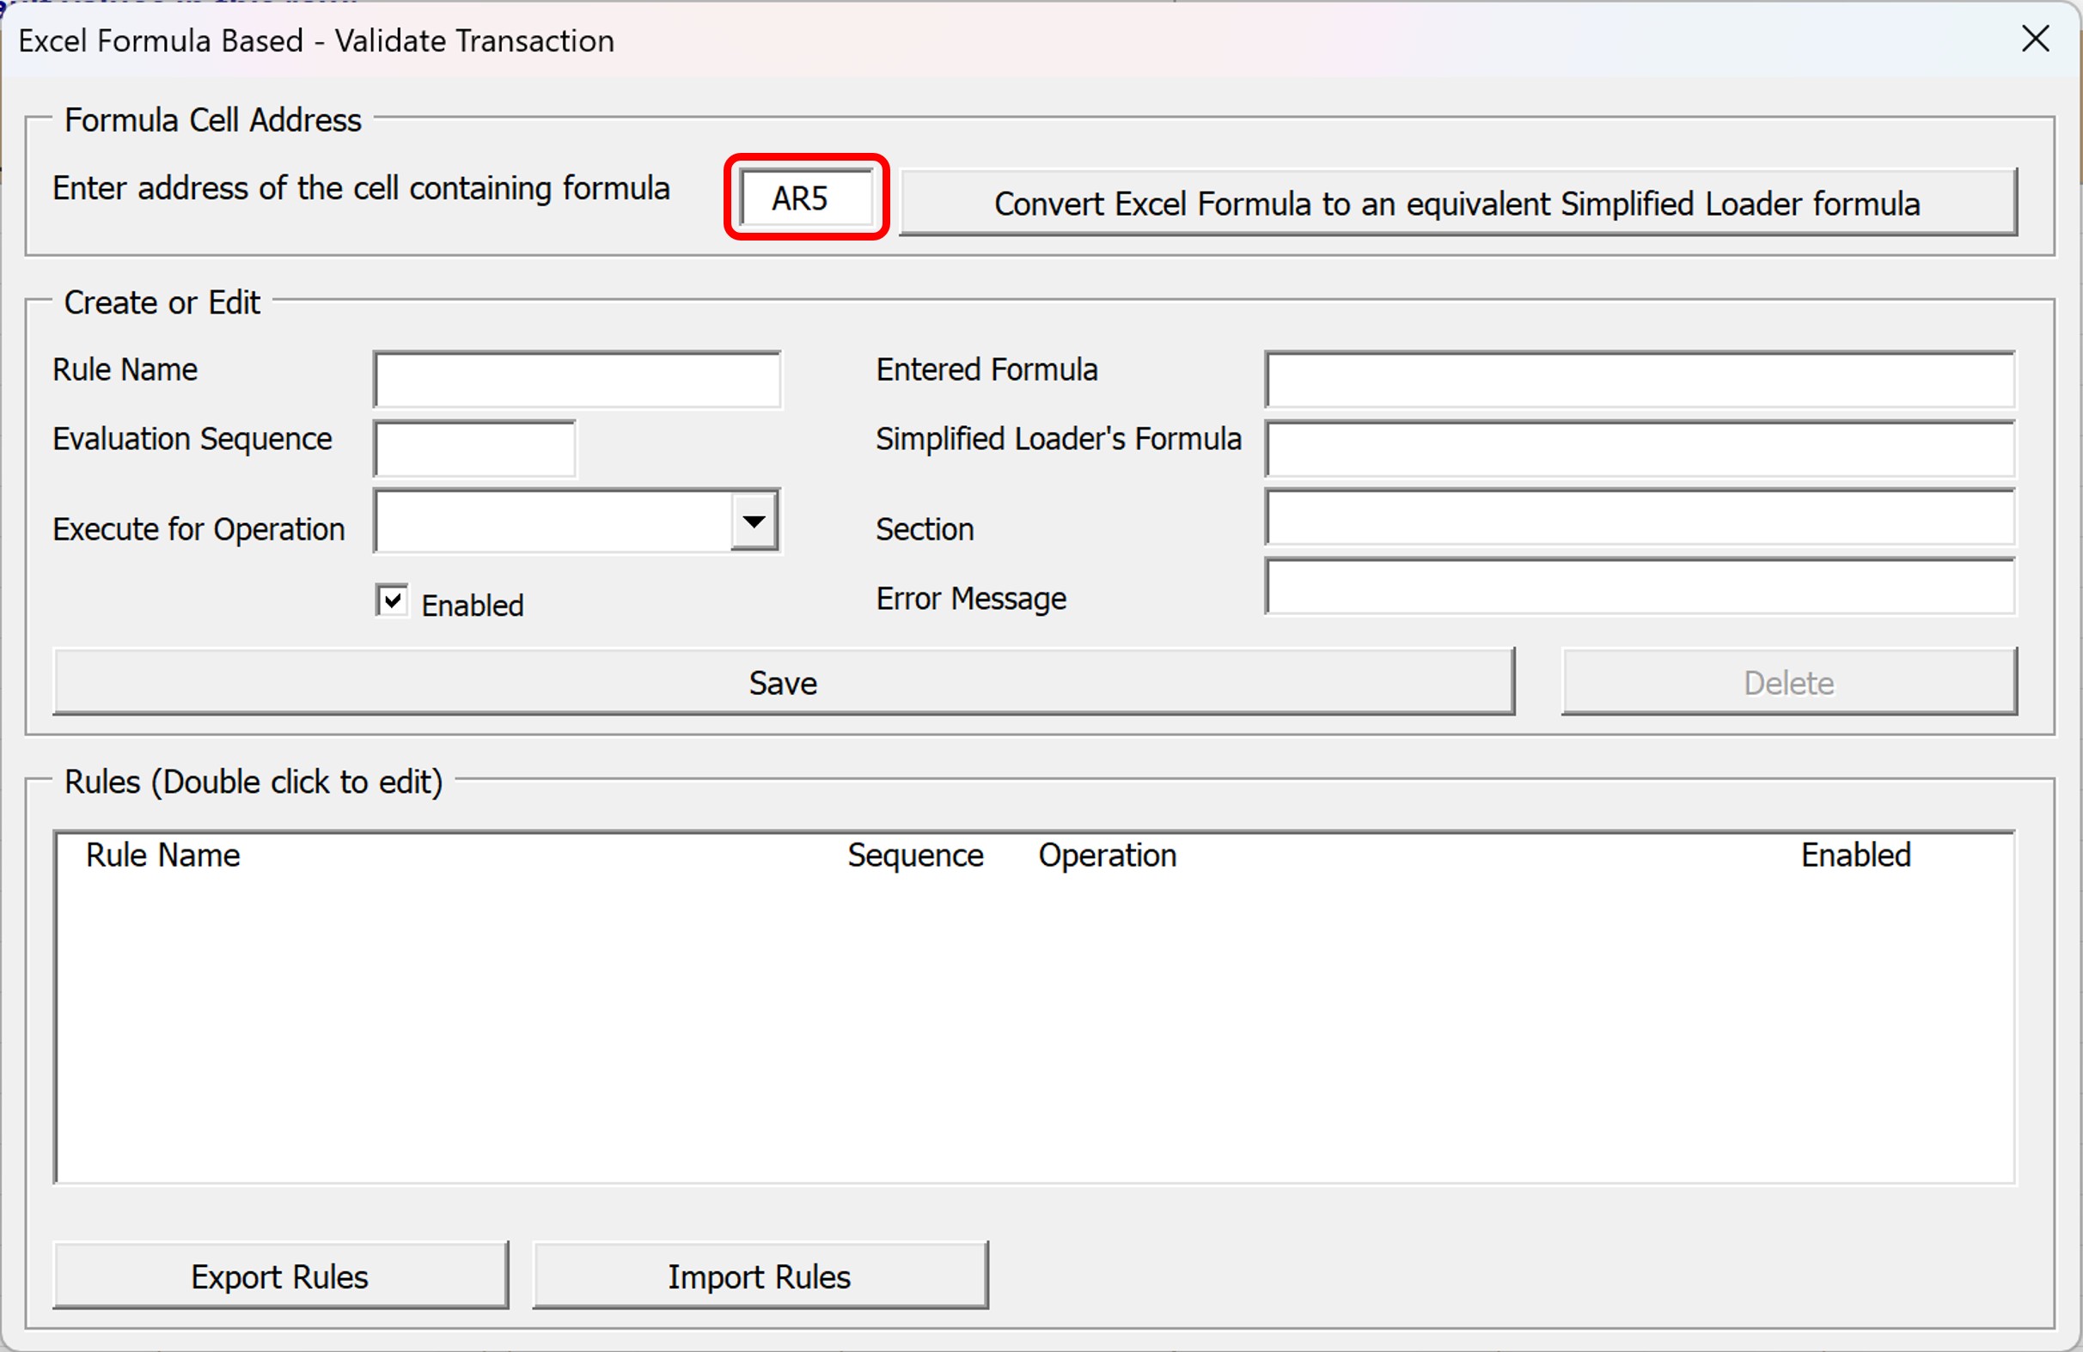Click the Rule Name column header
The width and height of the screenshot is (2083, 1352).
point(162,855)
